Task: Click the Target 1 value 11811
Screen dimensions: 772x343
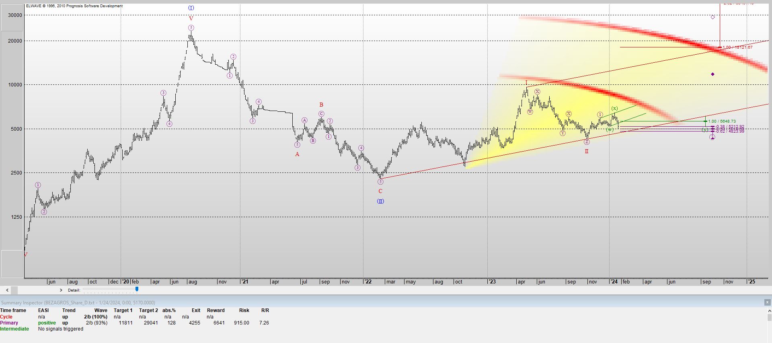Action: pyautogui.click(x=126, y=323)
